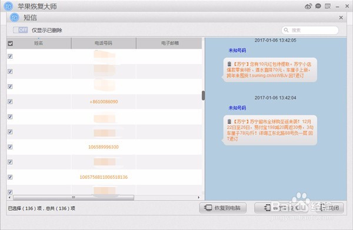
Task: Click the 苏宁 10元红包 message bubble
Action: [x=269, y=70]
